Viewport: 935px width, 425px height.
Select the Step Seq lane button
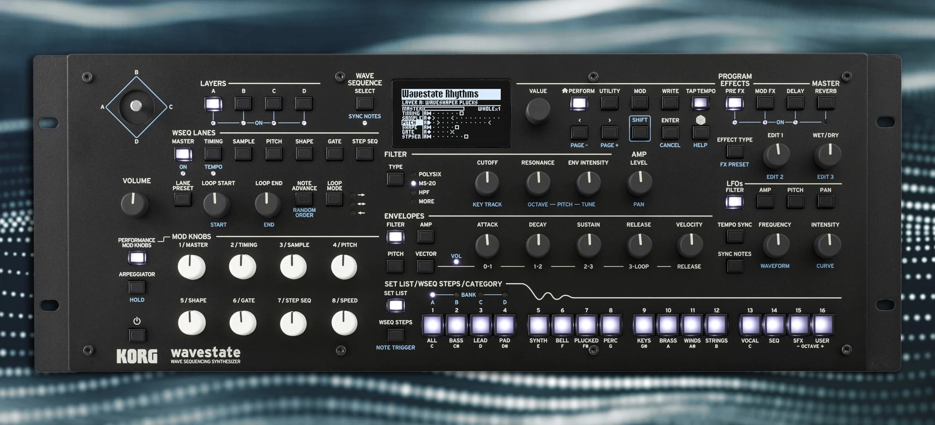(365, 154)
